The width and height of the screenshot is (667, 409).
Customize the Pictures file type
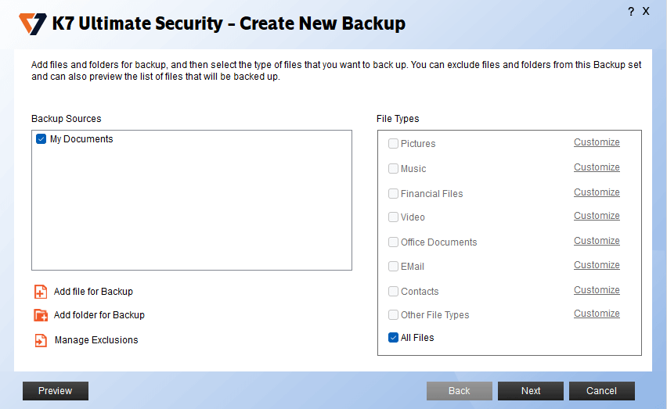click(597, 142)
